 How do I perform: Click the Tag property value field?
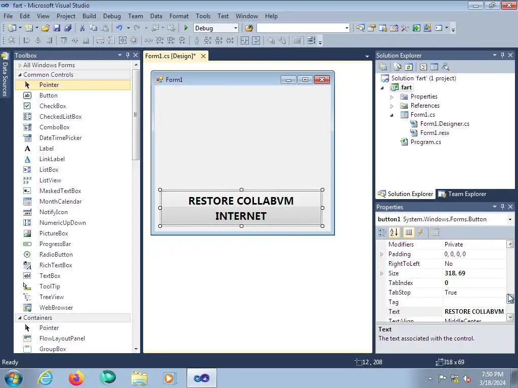coord(474,302)
